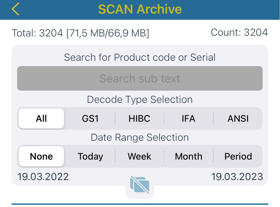
Task: Tap the SCAN Archive title
Action: [x=140, y=9]
